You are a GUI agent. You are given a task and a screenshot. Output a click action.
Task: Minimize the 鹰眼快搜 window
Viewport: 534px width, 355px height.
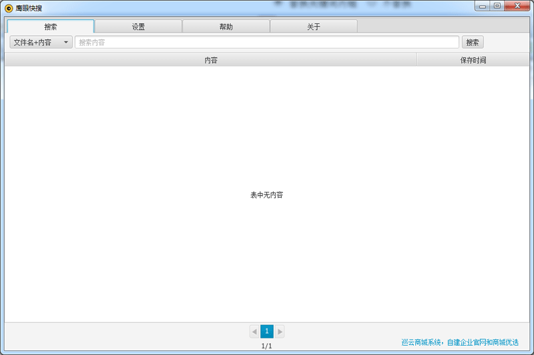[483, 6]
